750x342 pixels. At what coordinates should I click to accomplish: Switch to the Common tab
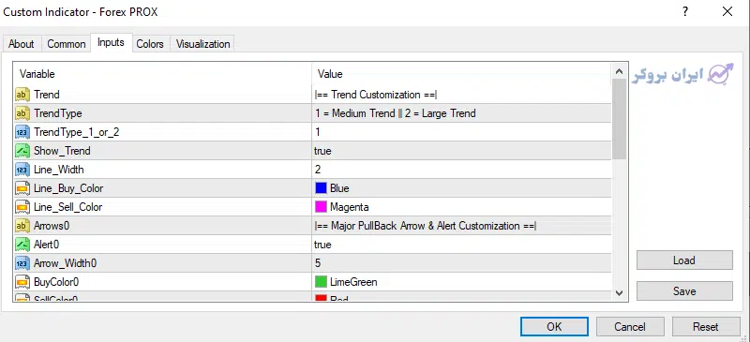point(67,44)
